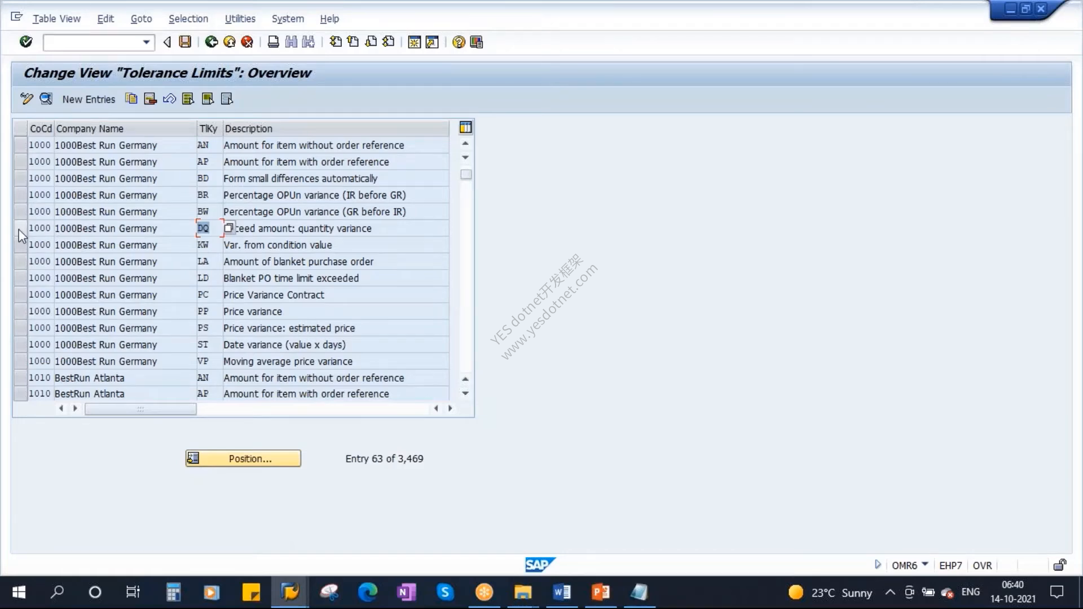The image size is (1083, 609).
Task: Open table configuration settings icon
Action: pyautogui.click(x=465, y=128)
